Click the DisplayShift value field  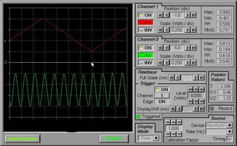point(187,109)
